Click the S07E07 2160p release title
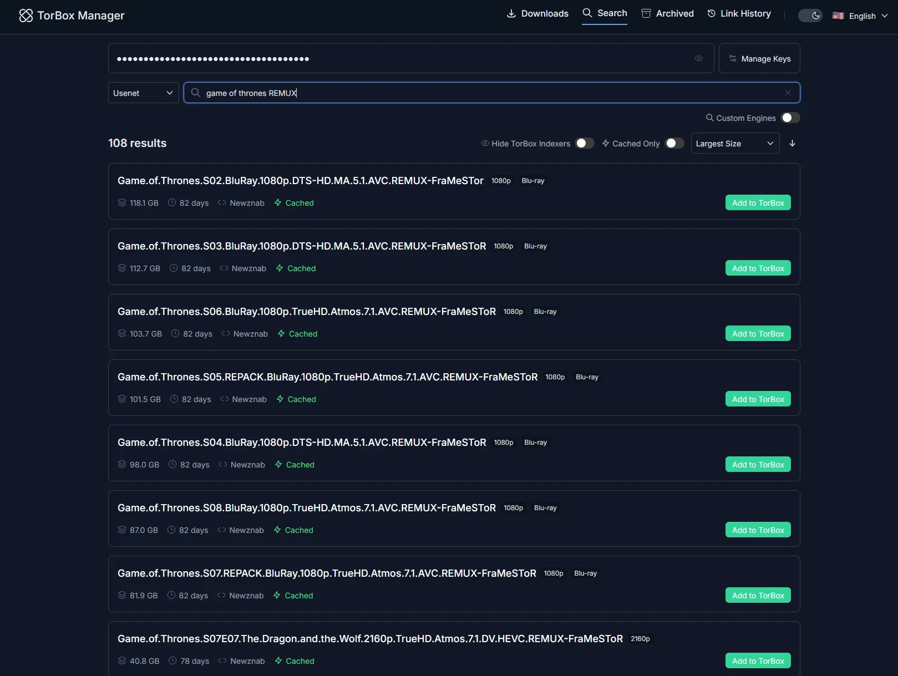 (x=370, y=639)
